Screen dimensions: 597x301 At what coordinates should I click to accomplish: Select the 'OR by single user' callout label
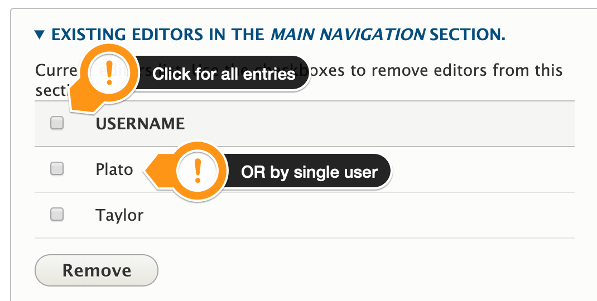309,172
